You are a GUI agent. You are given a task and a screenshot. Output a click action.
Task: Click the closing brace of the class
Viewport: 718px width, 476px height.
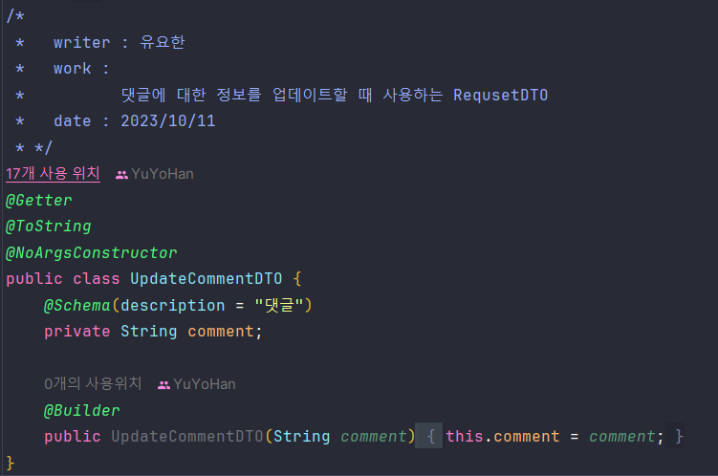11,463
